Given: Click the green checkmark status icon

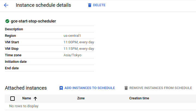Looking at the screenshot, I should pos(7,21).
